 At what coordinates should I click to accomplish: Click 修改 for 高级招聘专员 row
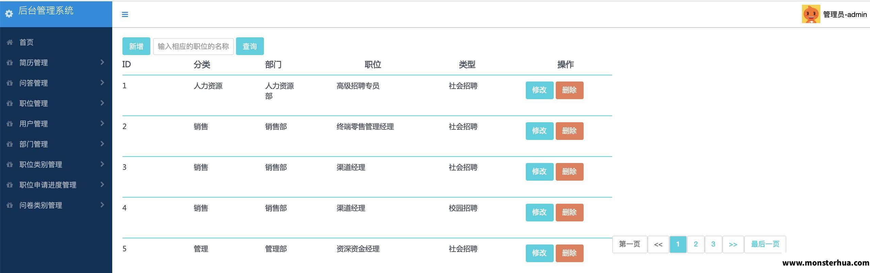click(539, 90)
